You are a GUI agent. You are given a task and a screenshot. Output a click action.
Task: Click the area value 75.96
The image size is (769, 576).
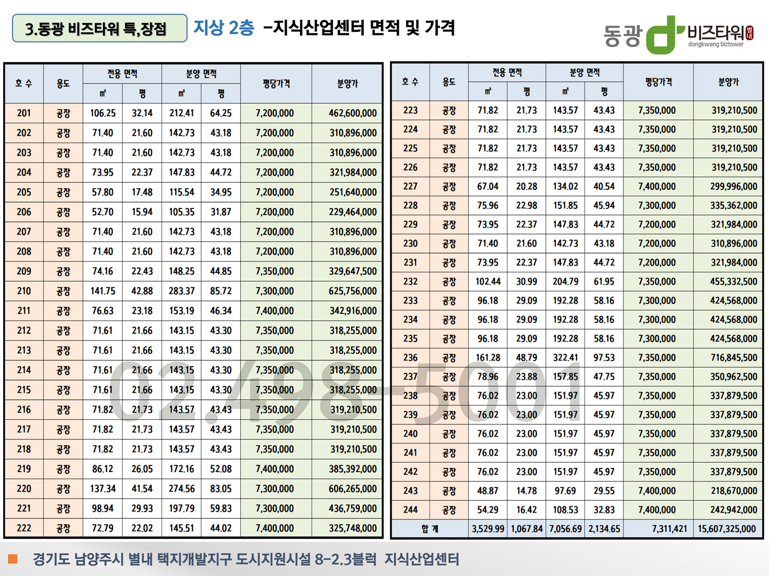[x=488, y=205]
